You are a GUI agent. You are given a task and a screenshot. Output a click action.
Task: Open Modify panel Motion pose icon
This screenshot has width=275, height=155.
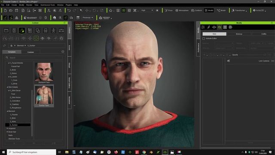pyautogui.click(x=208, y=27)
